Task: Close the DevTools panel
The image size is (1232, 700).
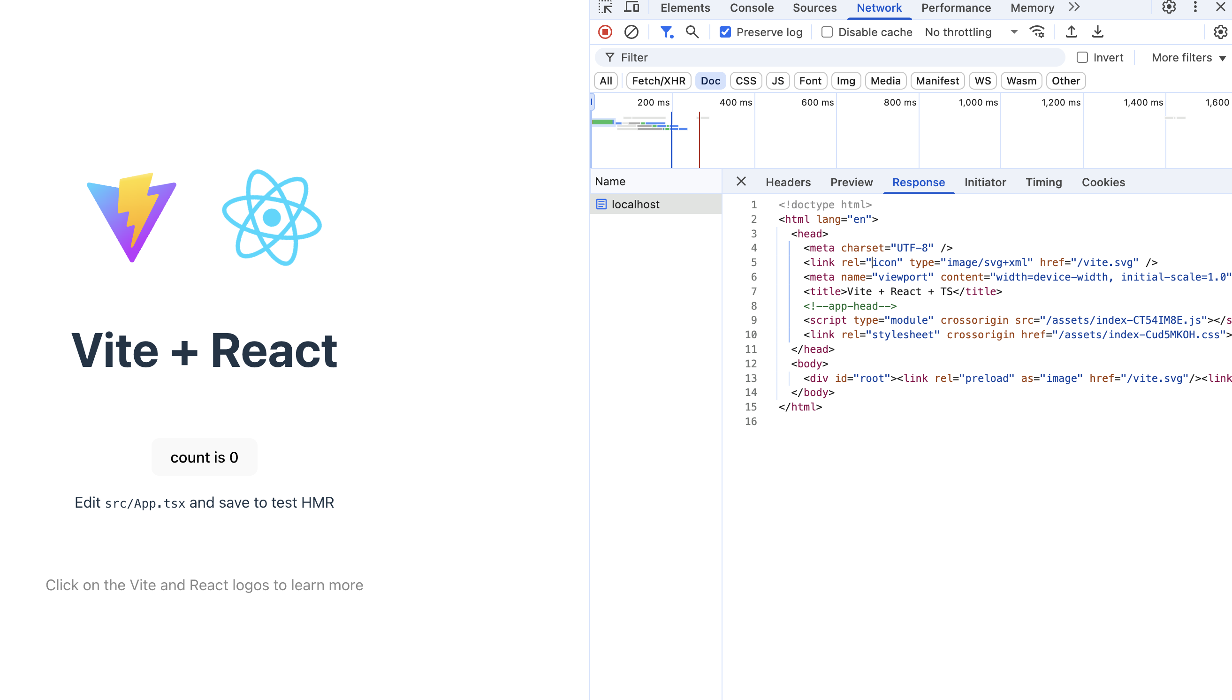Action: click(1220, 7)
